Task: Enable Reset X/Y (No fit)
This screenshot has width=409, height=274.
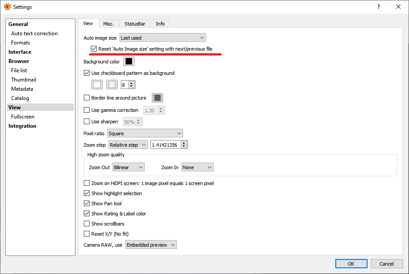Action: point(86,233)
